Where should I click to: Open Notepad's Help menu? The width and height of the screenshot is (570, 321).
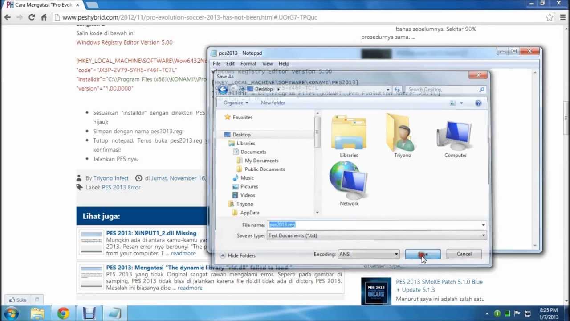(x=284, y=63)
